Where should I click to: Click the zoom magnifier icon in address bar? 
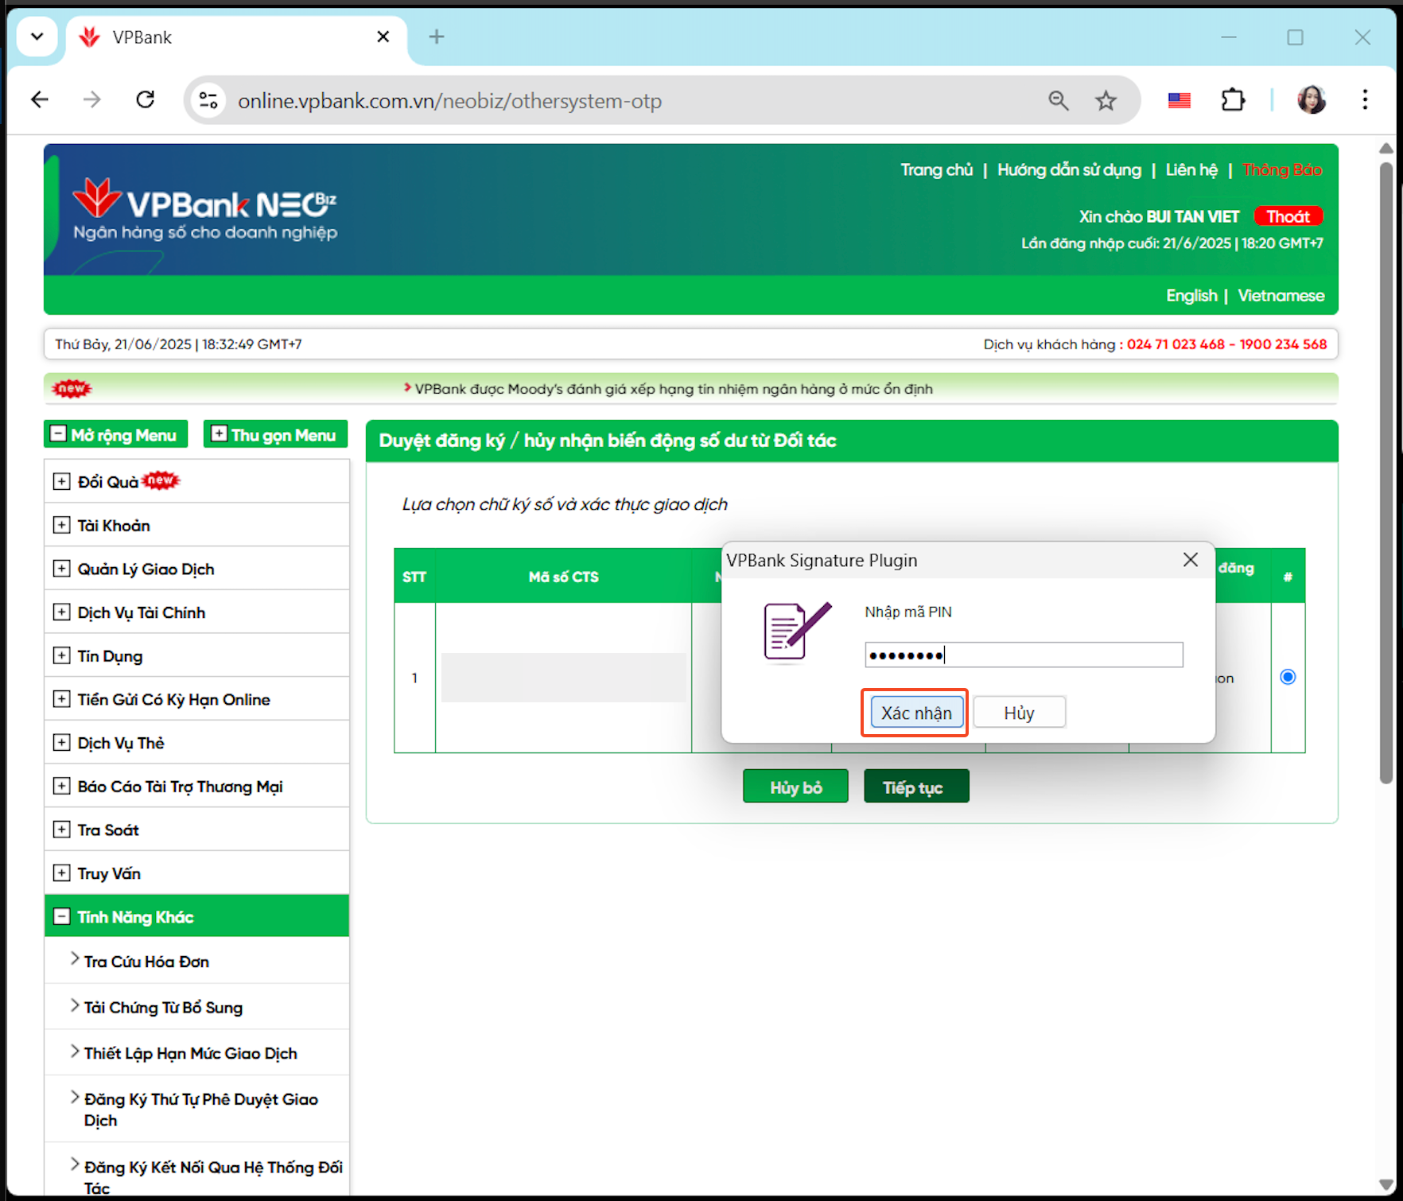tap(1058, 101)
